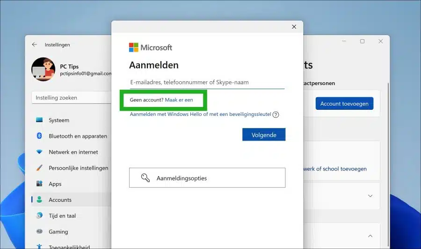Open the PC Tips profile avatar
Viewport: 421px width, 249px height.
click(x=43, y=69)
